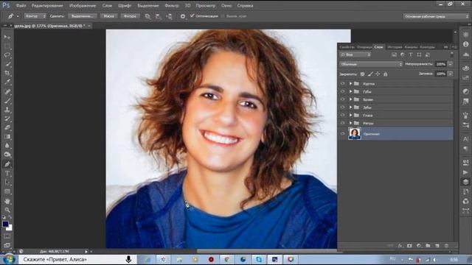Select the Rectangular Marquee tool
Screen dimensions: 472x265
point(7,46)
